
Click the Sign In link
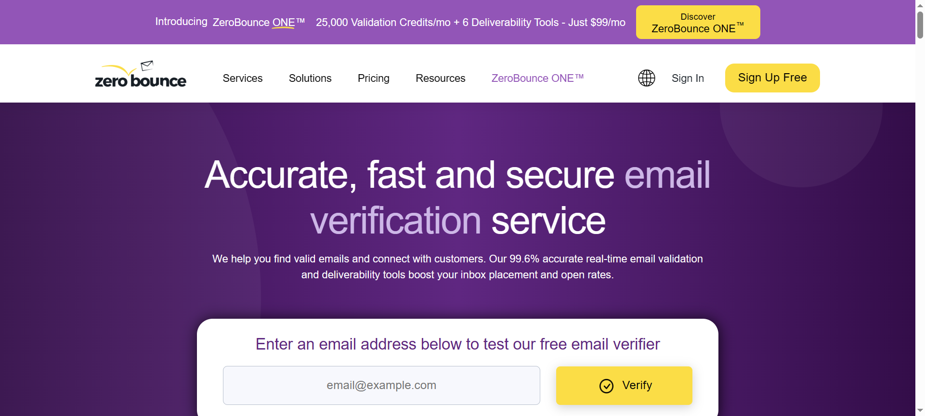pyautogui.click(x=687, y=78)
